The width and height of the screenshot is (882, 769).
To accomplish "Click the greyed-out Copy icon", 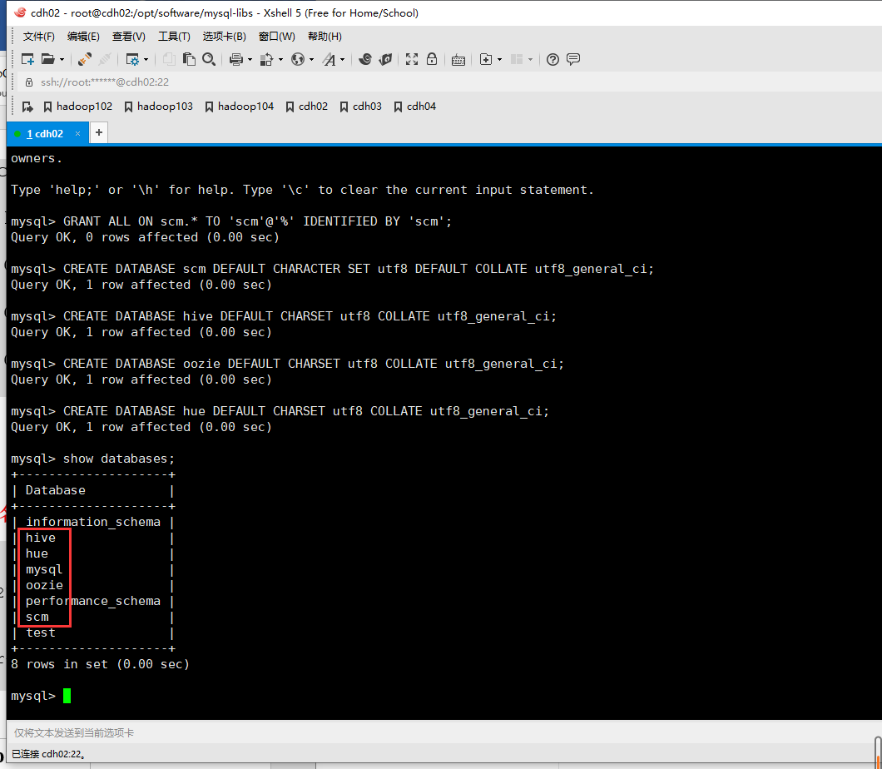I will tap(169, 59).
